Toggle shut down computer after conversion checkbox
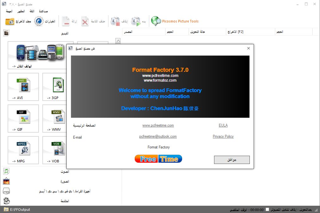This screenshot has height=213, width=320. click(267, 209)
